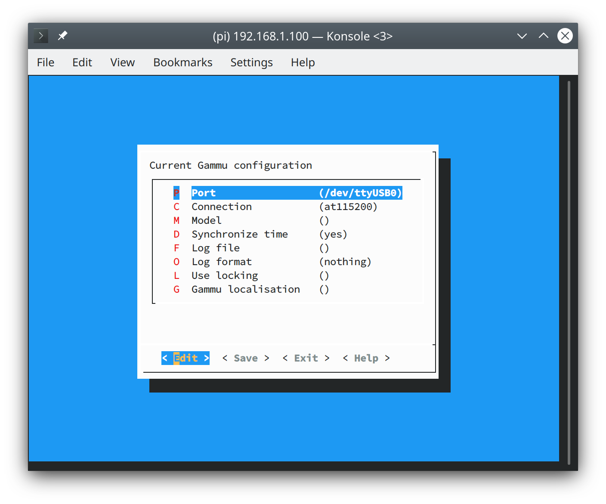
Task: Click the window title text 192.168.1.100
Action: pyautogui.click(x=271, y=36)
